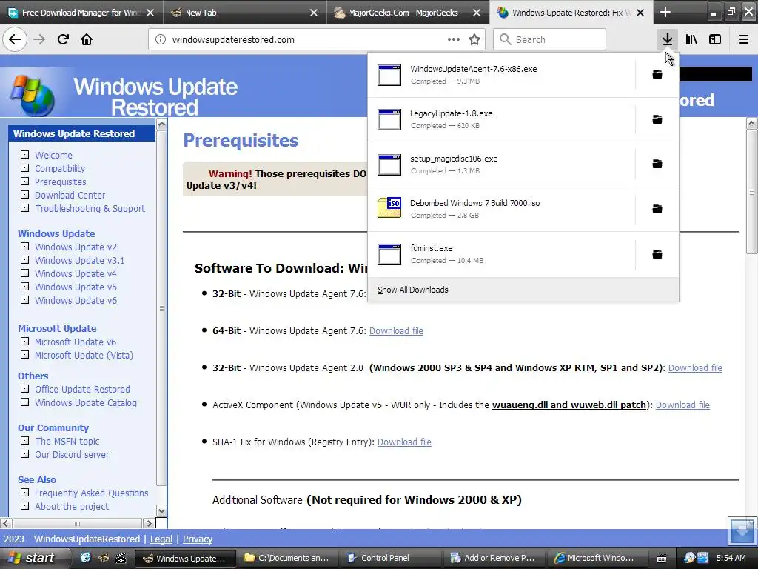Close the MajorGeeks.Com tab

click(477, 13)
